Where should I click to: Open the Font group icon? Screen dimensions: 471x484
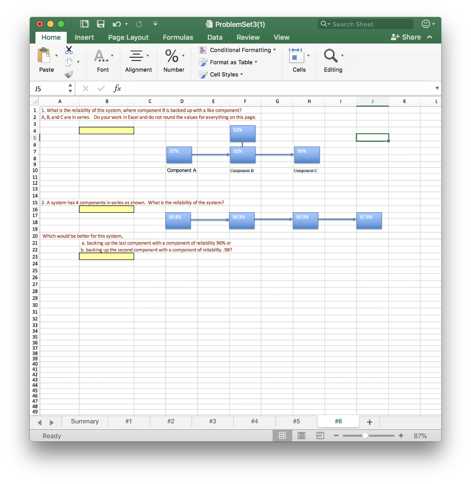click(101, 56)
